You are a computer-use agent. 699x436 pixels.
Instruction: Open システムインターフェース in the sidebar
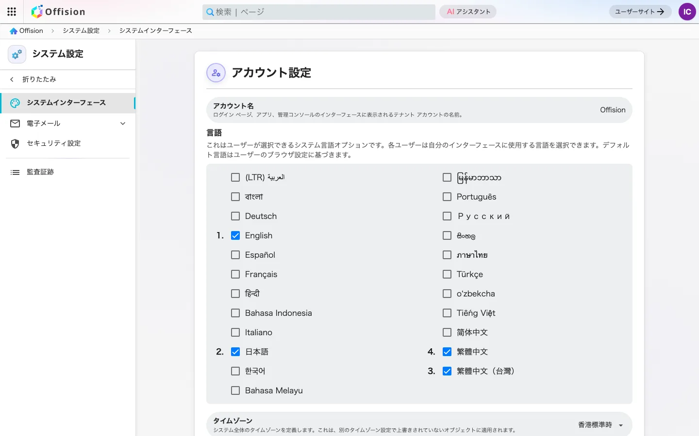coord(67,103)
